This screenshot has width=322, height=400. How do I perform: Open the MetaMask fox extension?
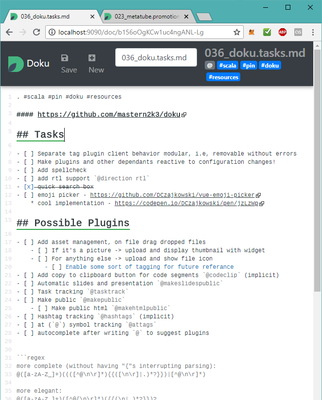coord(251,32)
